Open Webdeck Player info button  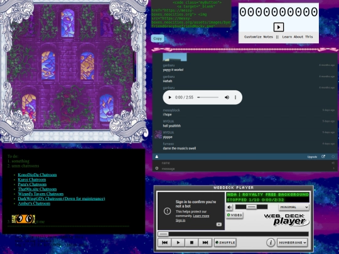(271, 242)
